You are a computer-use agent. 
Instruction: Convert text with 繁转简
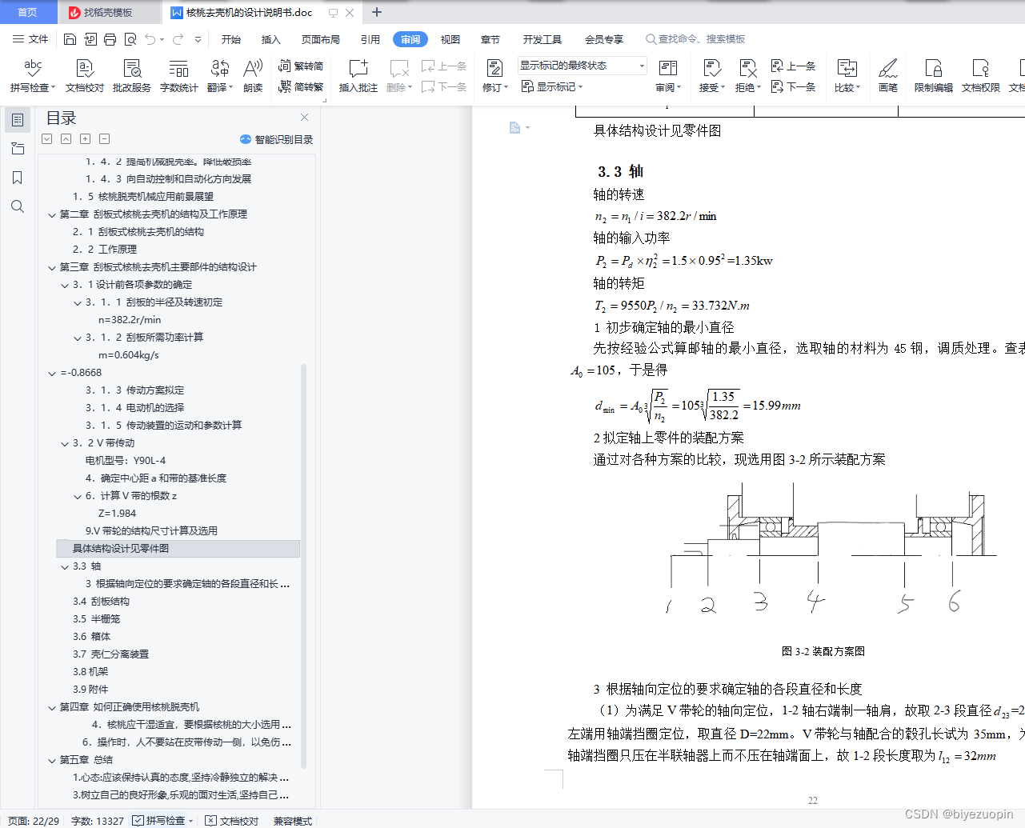click(x=301, y=66)
